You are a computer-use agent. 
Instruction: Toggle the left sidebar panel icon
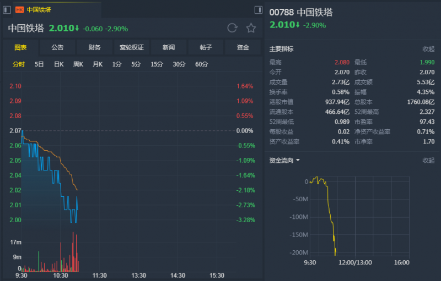pos(7,10)
